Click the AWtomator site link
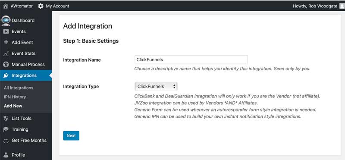 coord(22,6)
